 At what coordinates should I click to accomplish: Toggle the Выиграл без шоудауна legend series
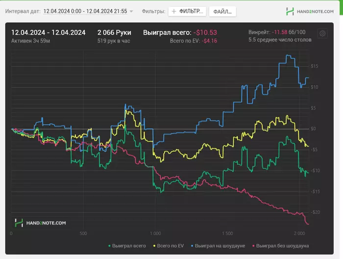281,246
